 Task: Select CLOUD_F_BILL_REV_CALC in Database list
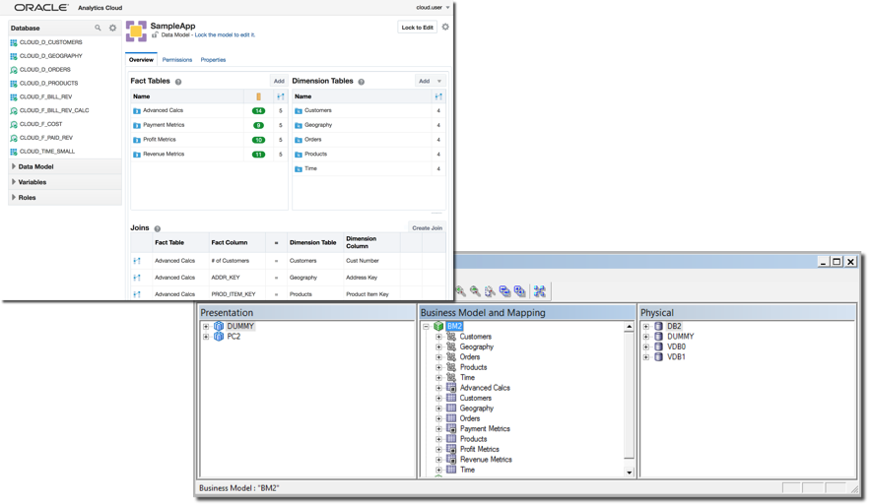[54, 110]
